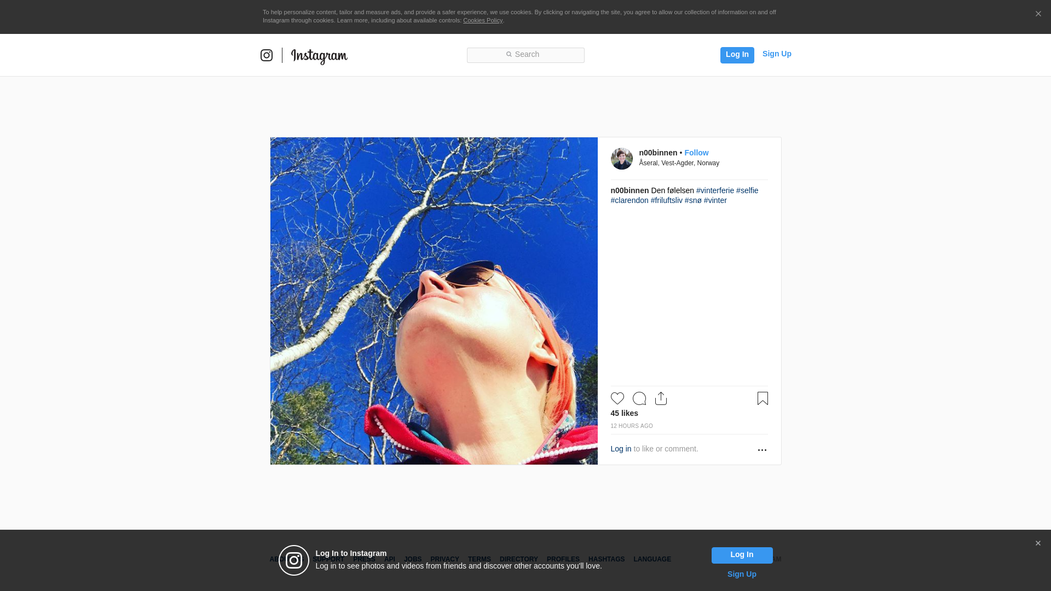Click the selfie photo of the post
The image size is (1051, 591).
pyautogui.click(x=434, y=301)
